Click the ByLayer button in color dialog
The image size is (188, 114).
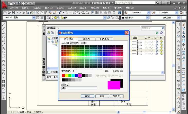click(102, 76)
